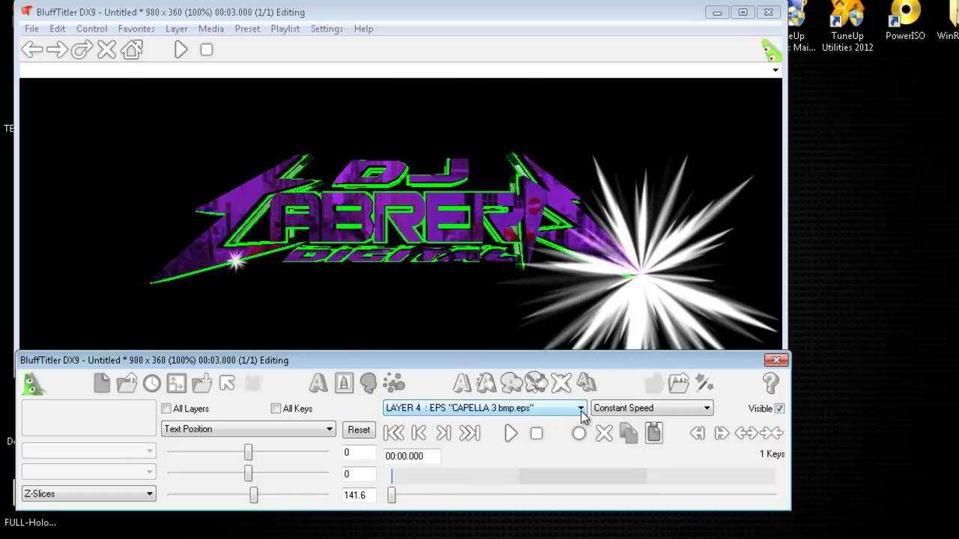Stop the show from the main toolbar

point(207,50)
